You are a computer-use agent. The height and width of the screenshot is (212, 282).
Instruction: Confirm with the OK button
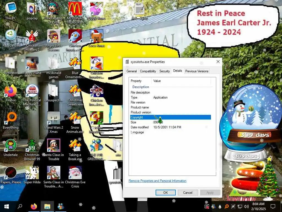click(x=166, y=192)
